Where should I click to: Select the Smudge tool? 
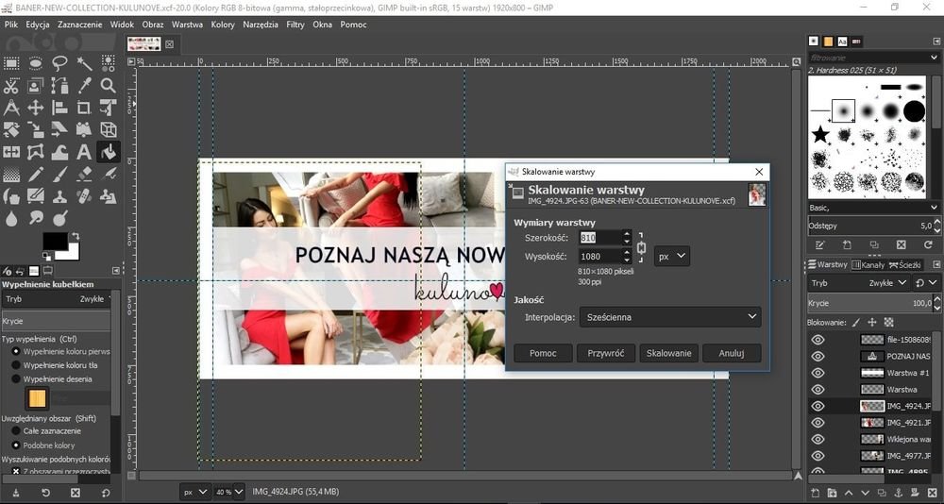(36, 218)
